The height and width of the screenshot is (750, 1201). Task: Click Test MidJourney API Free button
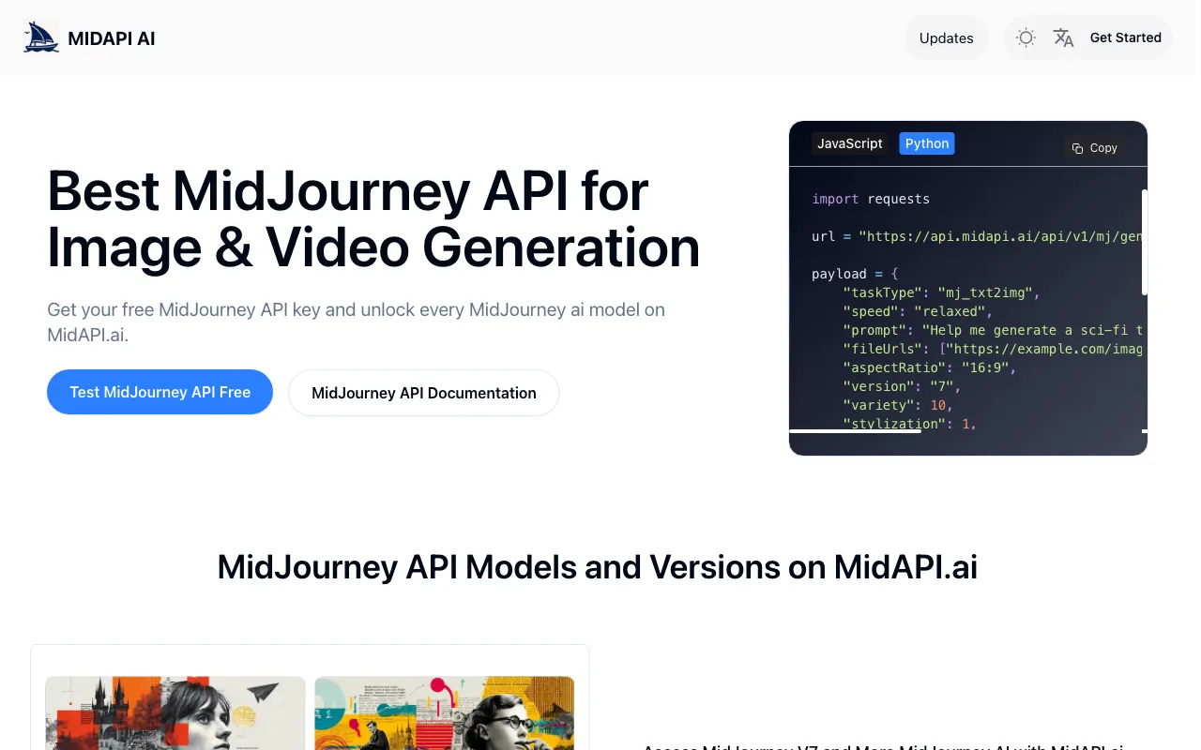coord(160,392)
